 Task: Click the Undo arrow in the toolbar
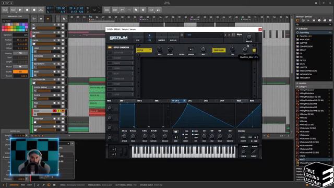point(122,10)
